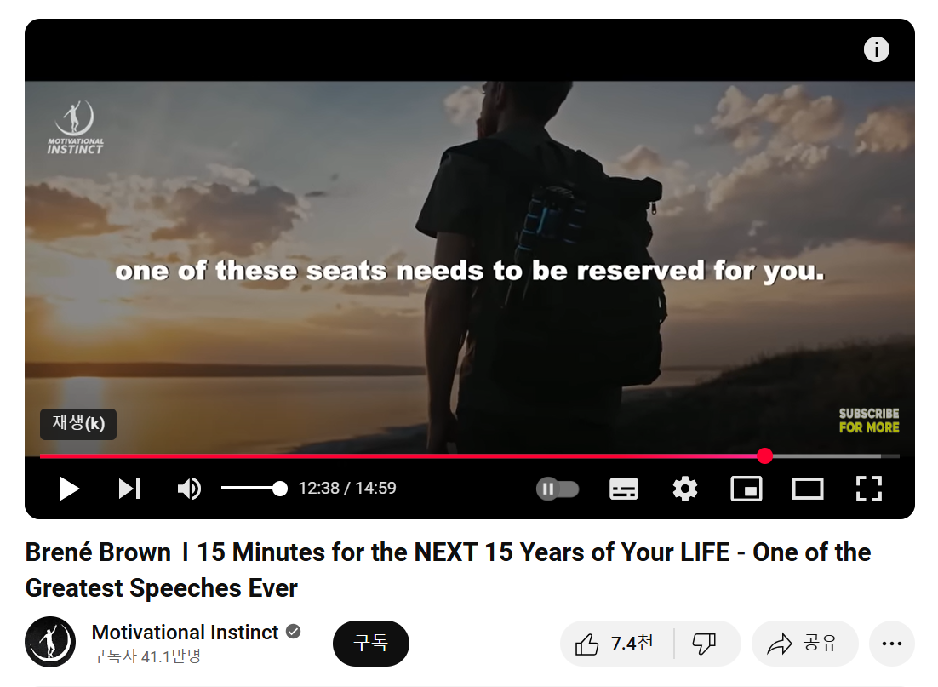The height and width of the screenshot is (687, 938).
Task: Activate the miniplayer icon
Action: click(746, 489)
